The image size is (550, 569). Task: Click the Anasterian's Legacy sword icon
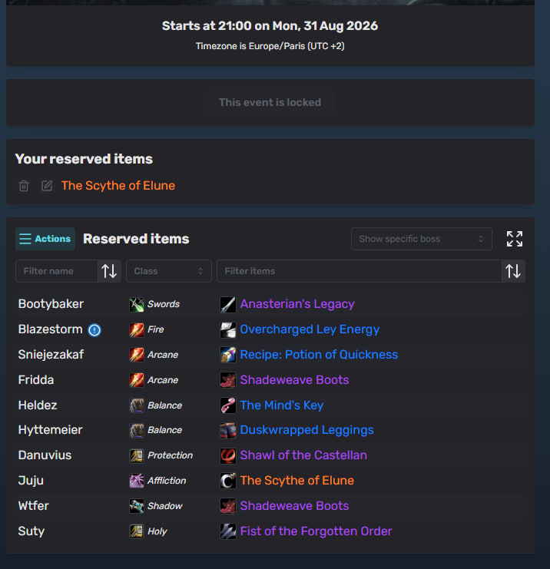[228, 304]
